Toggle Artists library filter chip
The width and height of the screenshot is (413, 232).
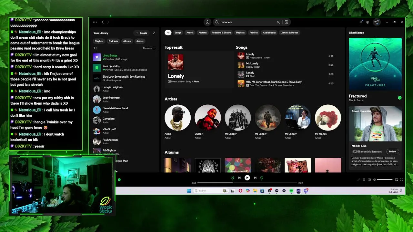[140, 41]
